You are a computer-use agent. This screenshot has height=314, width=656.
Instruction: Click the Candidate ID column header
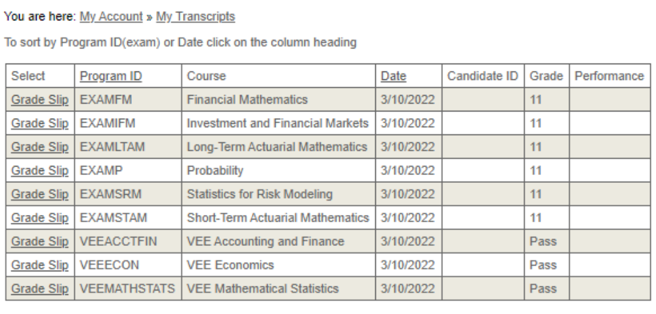tap(482, 76)
